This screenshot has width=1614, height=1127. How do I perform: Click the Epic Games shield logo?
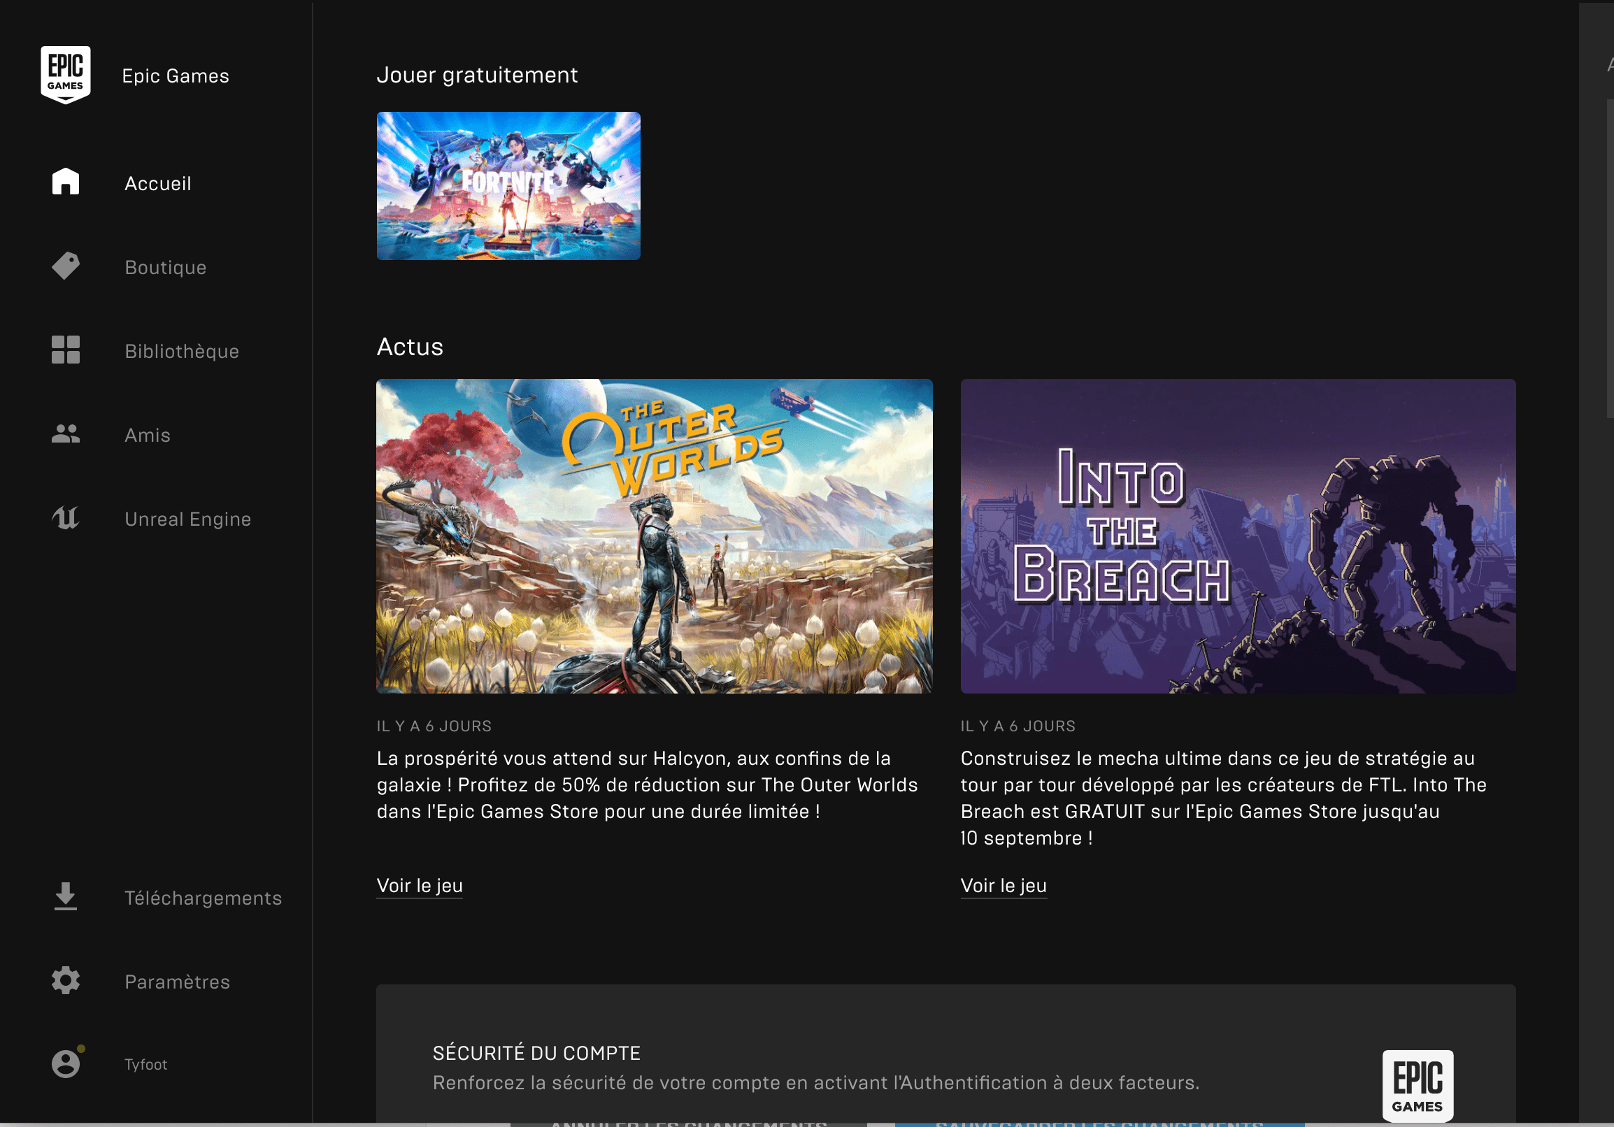coord(65,75)
